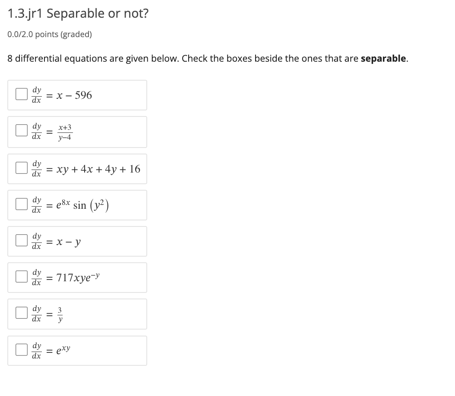The width and height of the screenshot is (455, 396).
Task: Check the box for dy/dx = xy + 4x + 4y + 16
Action: click(x=21, y=167)
